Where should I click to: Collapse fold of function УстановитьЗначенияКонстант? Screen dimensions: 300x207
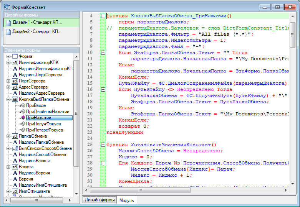(103, 145)
